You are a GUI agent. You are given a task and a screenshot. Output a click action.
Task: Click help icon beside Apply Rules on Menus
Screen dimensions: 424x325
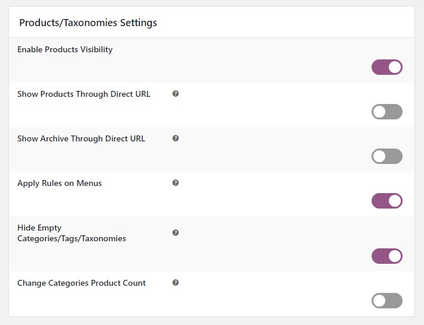pos(176,182)
